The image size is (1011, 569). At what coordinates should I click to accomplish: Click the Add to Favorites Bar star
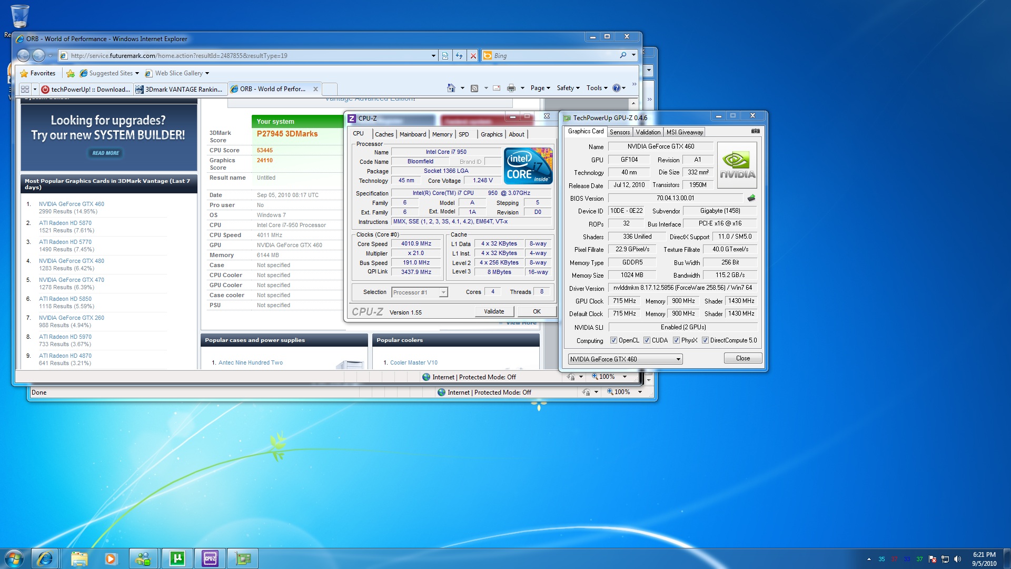tap(71, 73)
